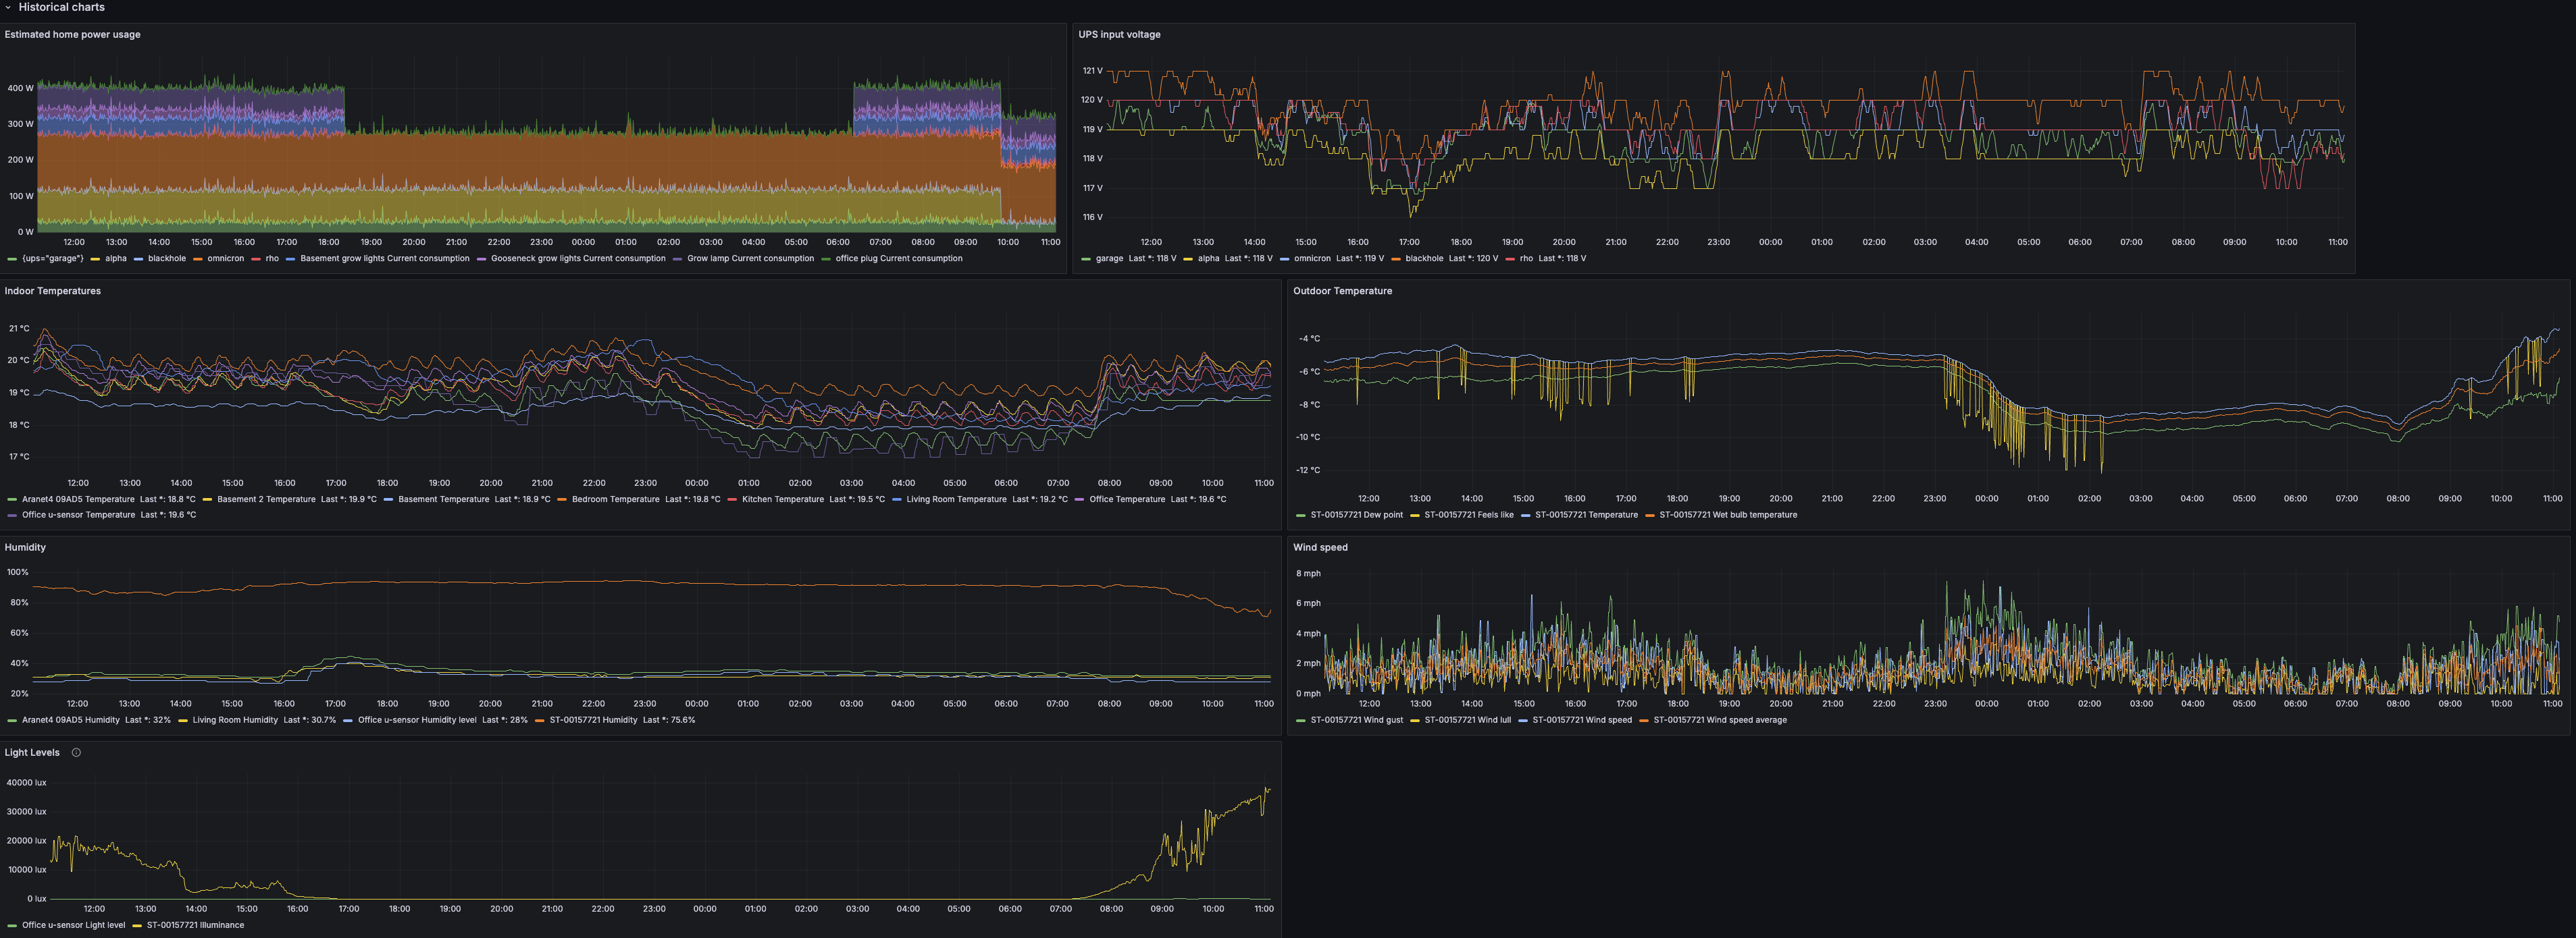2576x938 pixels.
Task: Toggle alpha series in UPS input voltage legend
Action: click(1208, 258)
